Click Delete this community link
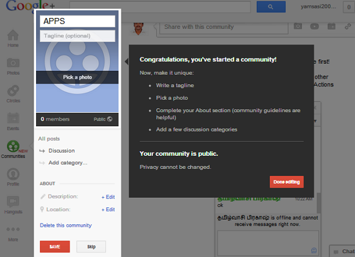The image size is (355, 257). pos(66,225)
